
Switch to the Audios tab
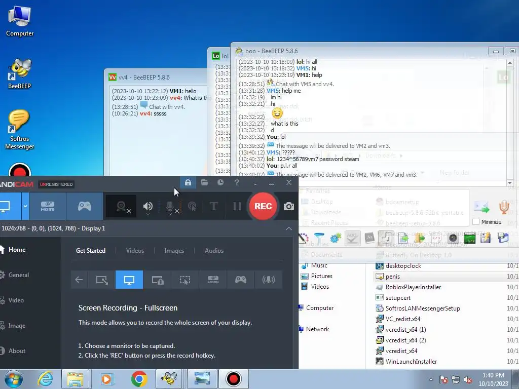[x=214, y=251]
